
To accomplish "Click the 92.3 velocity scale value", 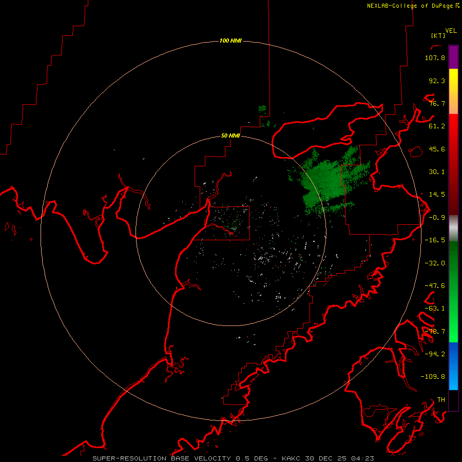I will (437, 81).
